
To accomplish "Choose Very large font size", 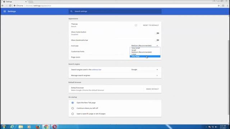I will pyautogui.click(x=145, y=56).
